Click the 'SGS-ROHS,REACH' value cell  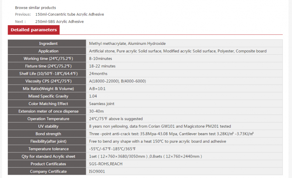184,164
